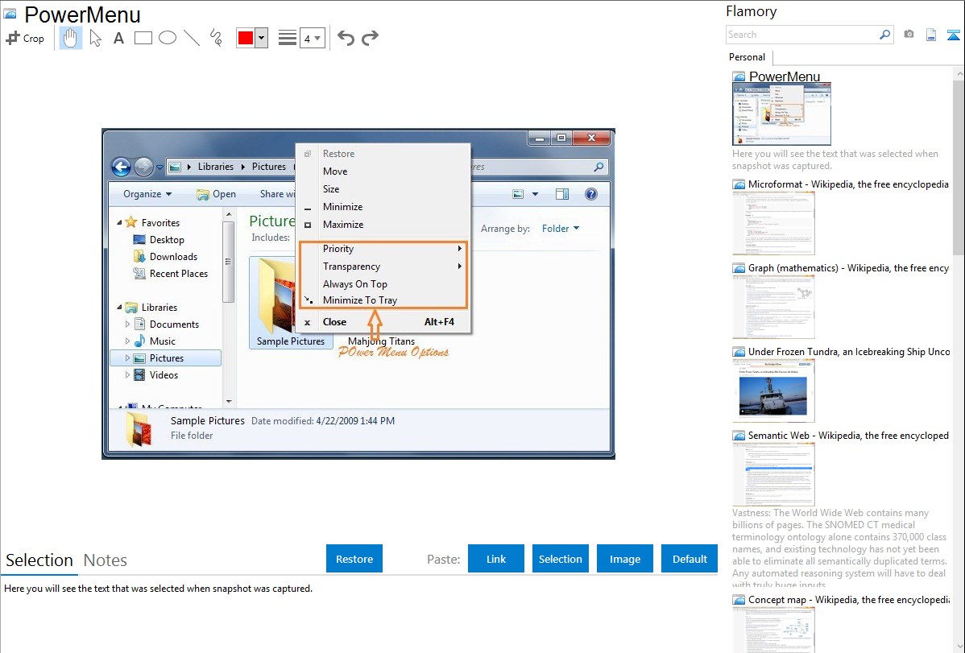Image resolution: width=965 pixels, height=653 pixels.
Task: Click the search magnifier icon in Flamory
Action: 885,35
